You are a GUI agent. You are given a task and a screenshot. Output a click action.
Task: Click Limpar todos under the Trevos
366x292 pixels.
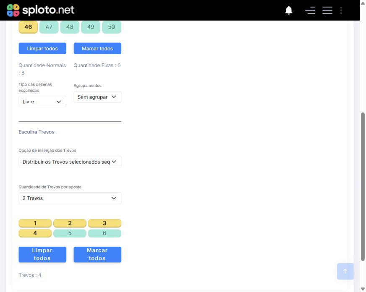(x=42, y=254)
